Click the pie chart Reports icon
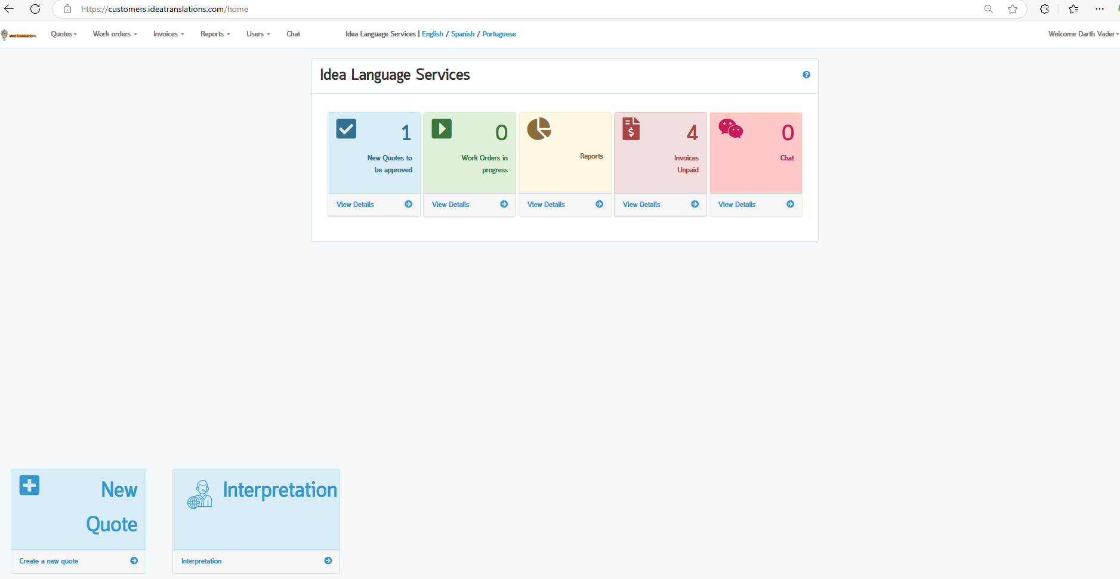The height and width of the screenshot is (579, 1120). tap(539, 129)
